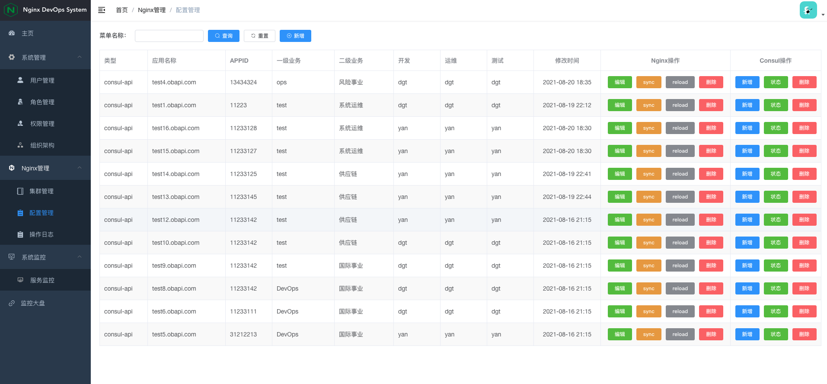Click the Nginx管理 breadcrumb
This screenshot has width=827, height=384.
152,10
